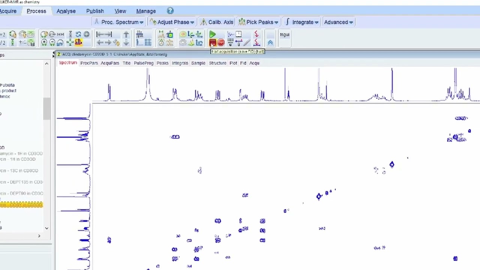Click the browser horizontal scroll right arrow

(x=39, y=236)
